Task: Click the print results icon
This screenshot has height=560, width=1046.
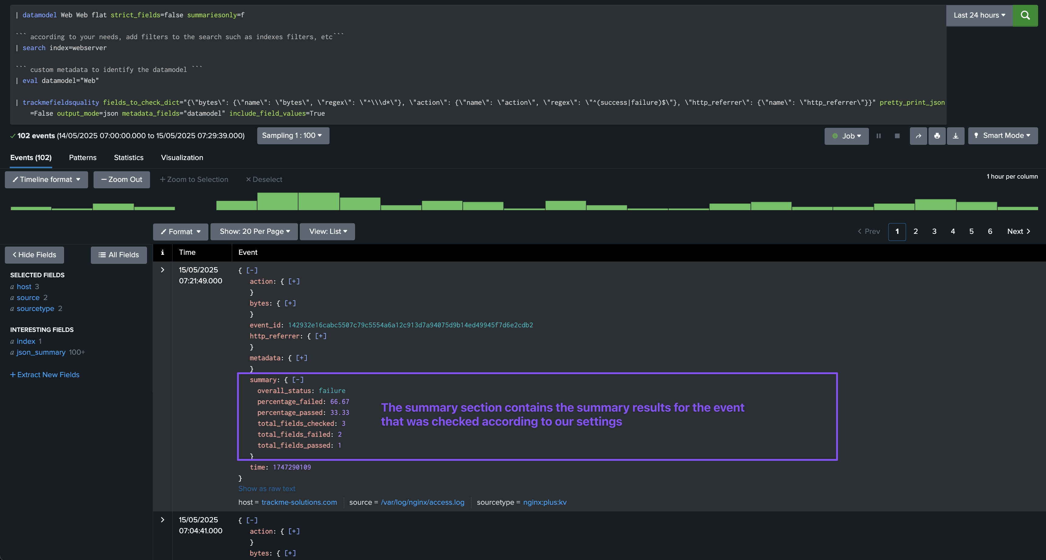Action: pos(937,136)
